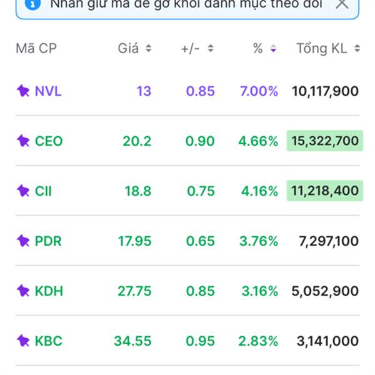Screen dimensions: 375x375
Task: Toggle the PDR favorite star
Action: pos(23,241)
